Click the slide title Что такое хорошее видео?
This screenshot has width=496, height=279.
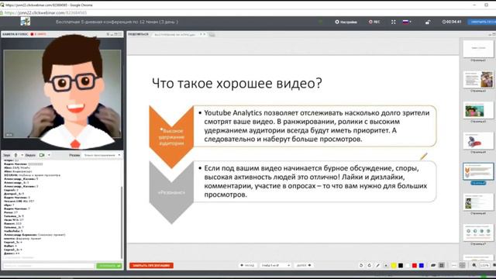click(236, 83)
